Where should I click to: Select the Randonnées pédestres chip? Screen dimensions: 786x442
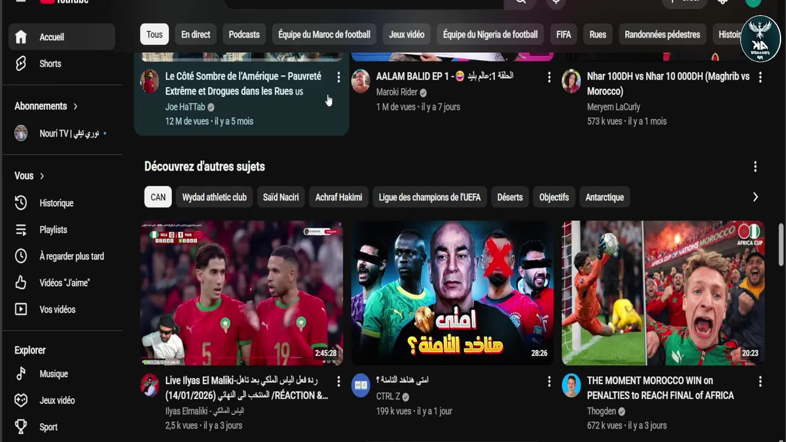tap(662, 34)
